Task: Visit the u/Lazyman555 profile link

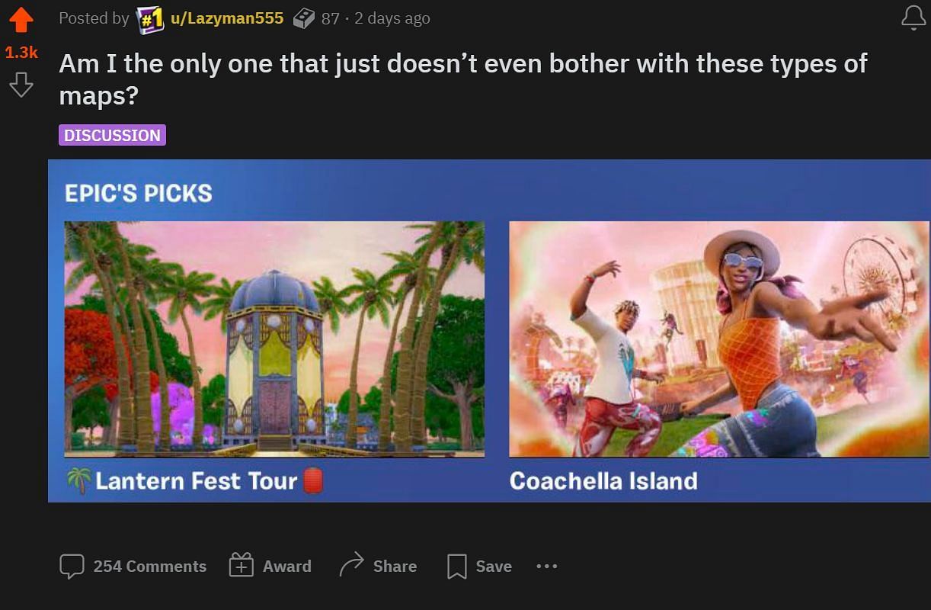Action: pos(227,18)
